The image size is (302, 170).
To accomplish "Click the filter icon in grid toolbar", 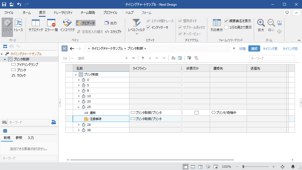I will 189,58.
